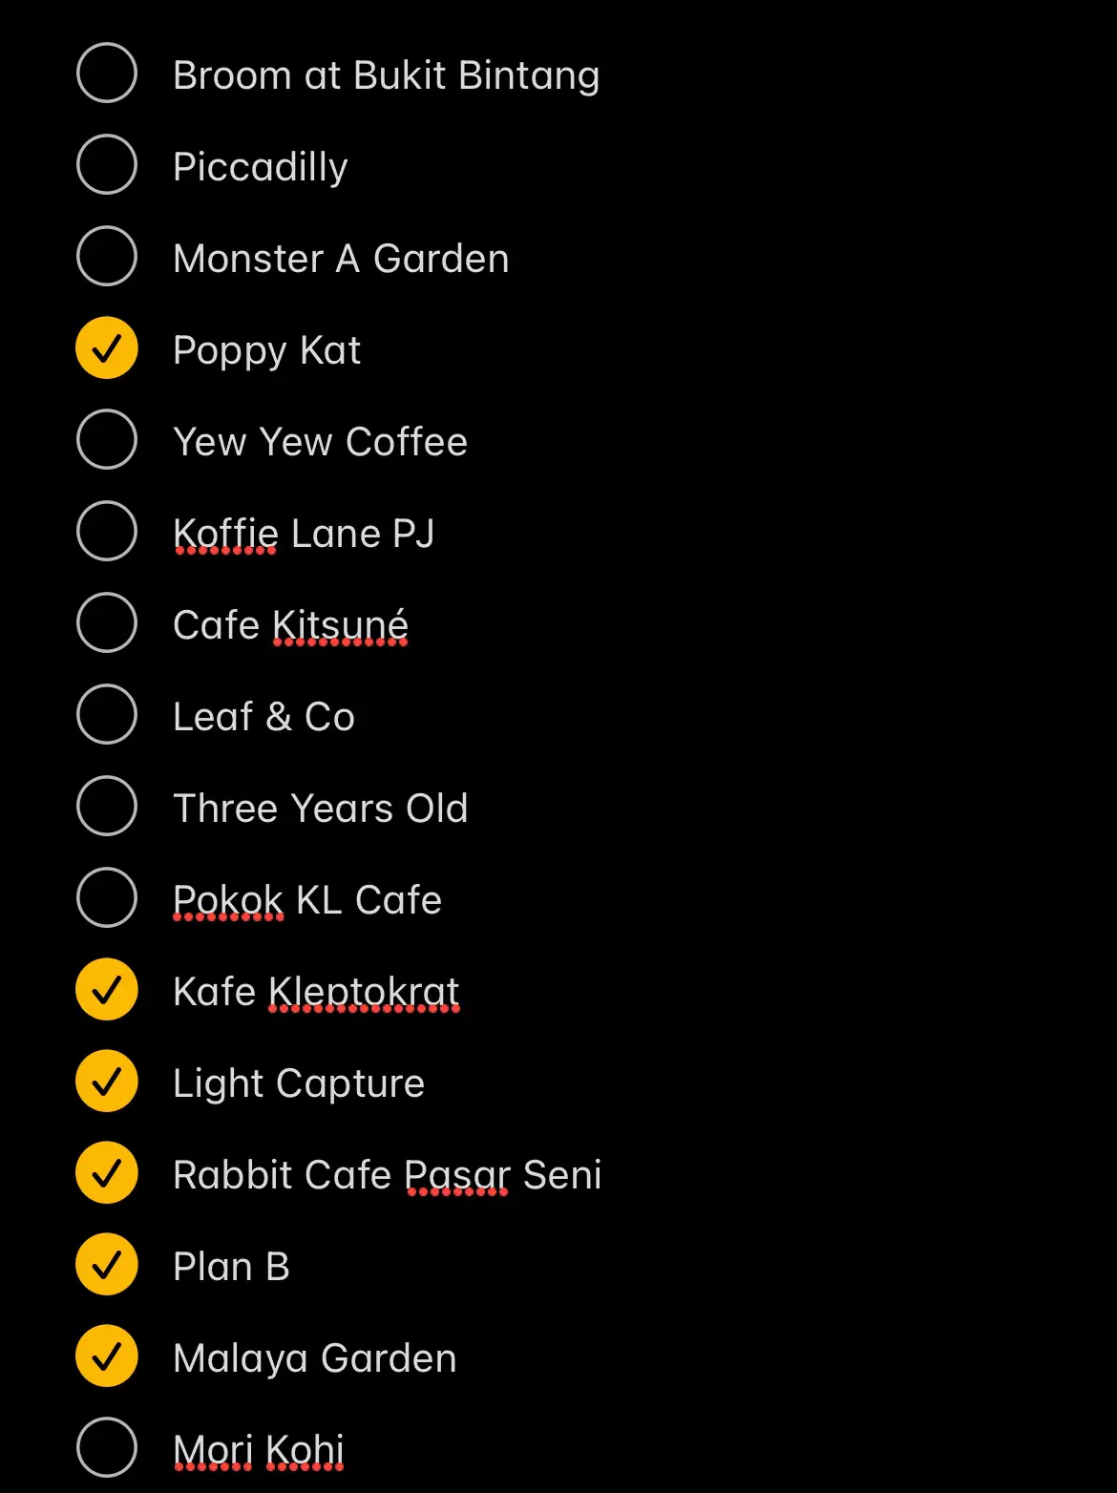Check off Leaf & Co
The image size is (1117, 1493).
tap(107, 715)
